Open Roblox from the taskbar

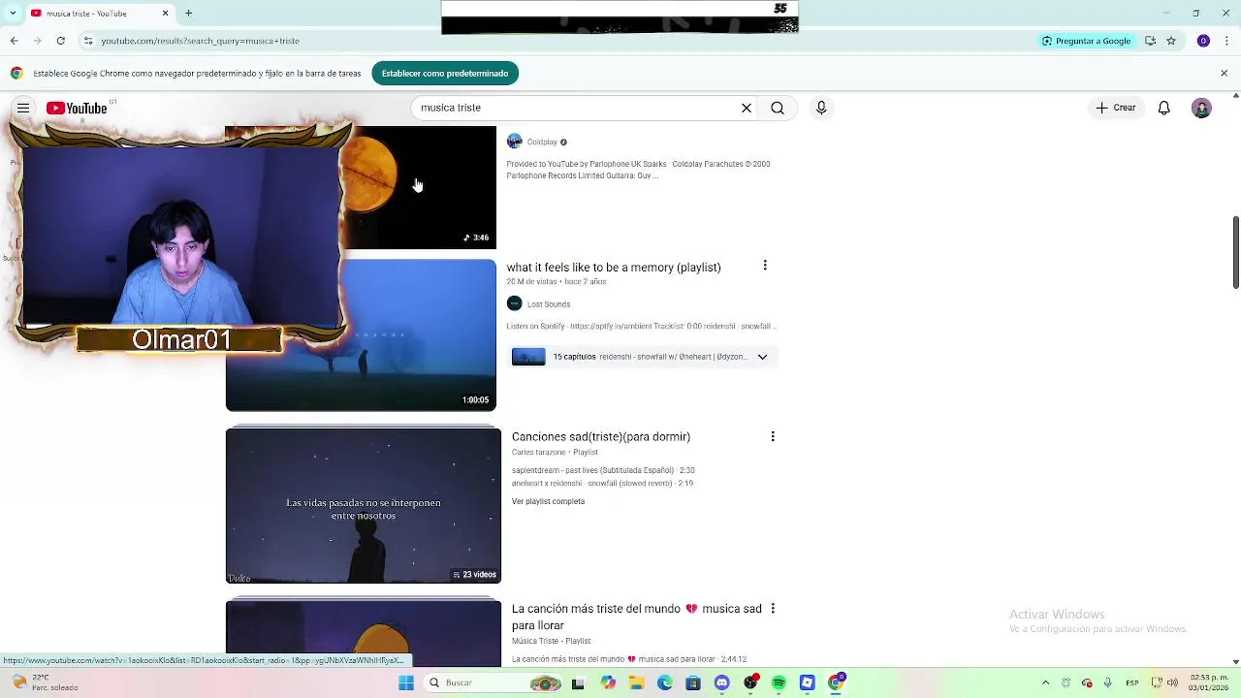[x=807, y=682]
